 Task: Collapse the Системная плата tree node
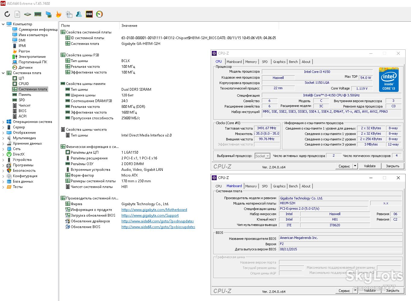click(3, 73)
